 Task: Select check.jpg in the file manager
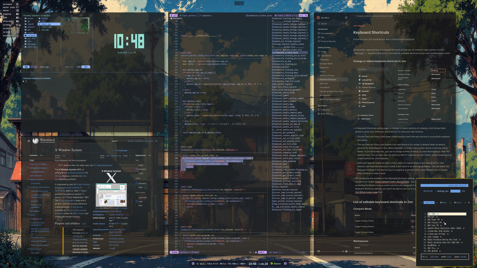coord(49,24)
